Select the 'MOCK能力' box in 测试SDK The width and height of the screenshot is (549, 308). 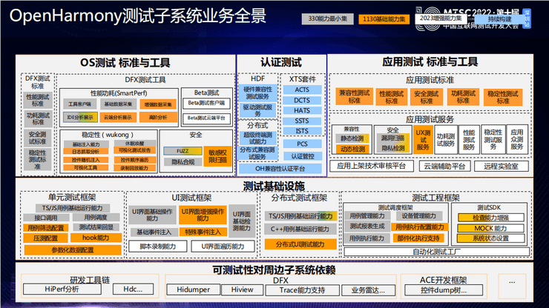pyautogui.click(x=490, y=228)
